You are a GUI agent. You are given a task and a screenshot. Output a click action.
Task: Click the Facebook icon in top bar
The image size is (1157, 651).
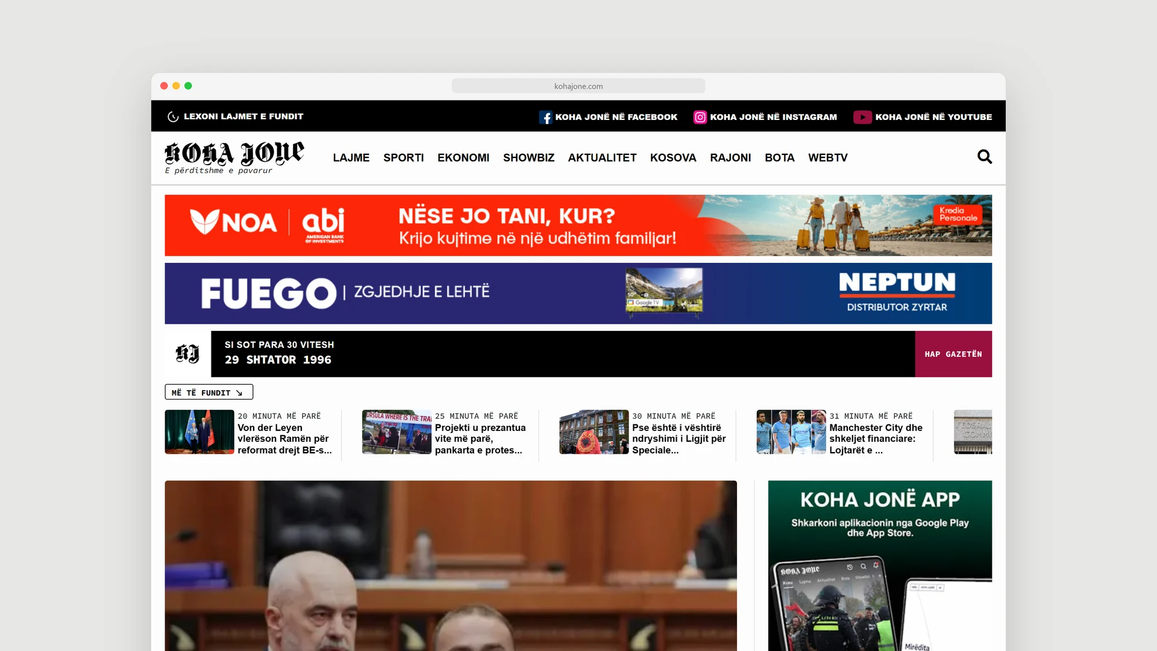point(545,117)
